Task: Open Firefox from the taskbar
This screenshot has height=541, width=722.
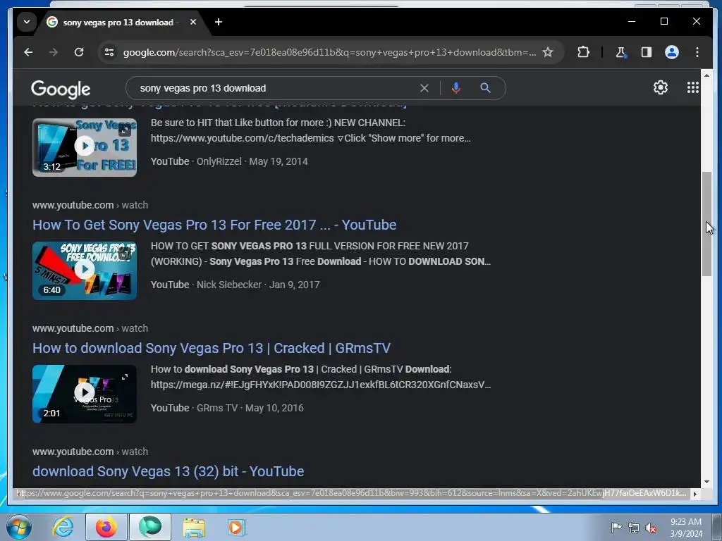Action: (x=106, y=527)
